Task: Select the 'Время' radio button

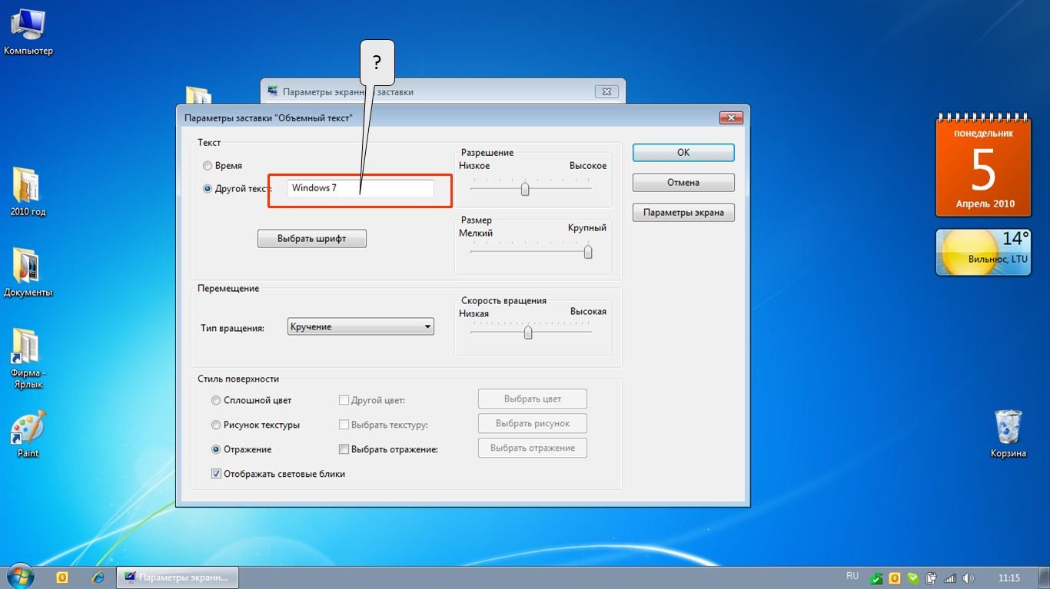Action: coord(208,166)
